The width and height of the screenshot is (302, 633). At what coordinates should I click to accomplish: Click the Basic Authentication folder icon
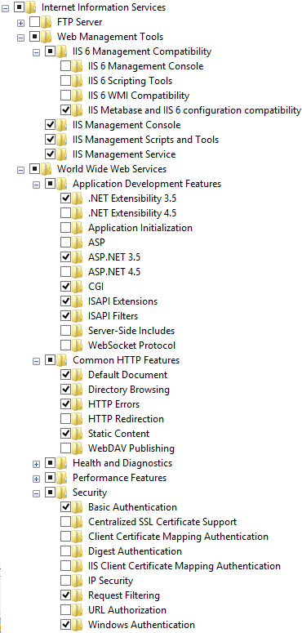pos(78,507)
